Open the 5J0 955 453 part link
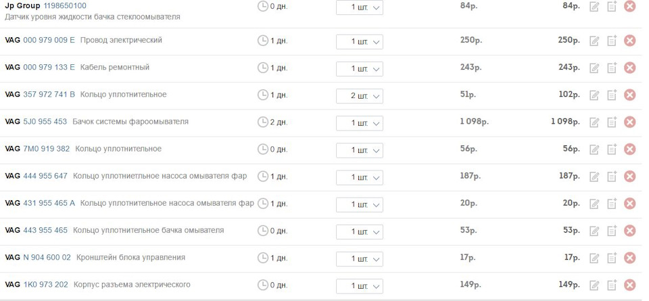Image resolution: width=649 pixels, height=301 pixels. 45,122
